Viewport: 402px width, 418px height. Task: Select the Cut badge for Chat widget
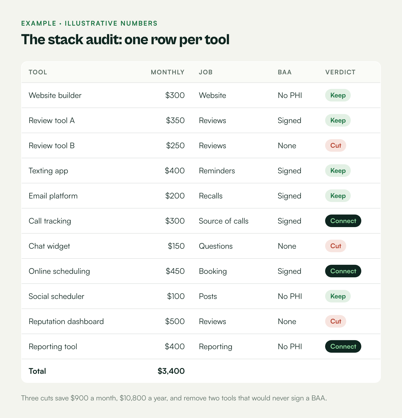tap(335, 246)
